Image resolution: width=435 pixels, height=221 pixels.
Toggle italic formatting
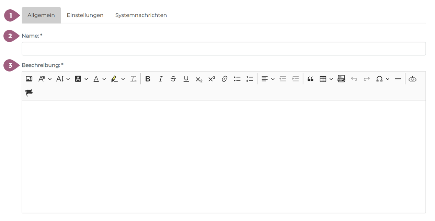point(160,79)
